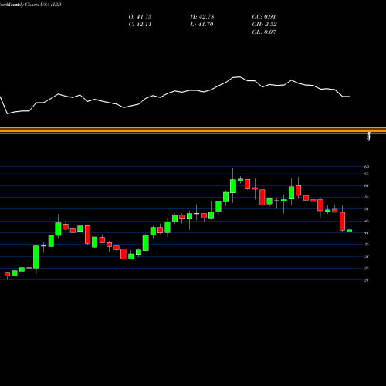
Task: Click the price axis label 31
Action: 367,256
